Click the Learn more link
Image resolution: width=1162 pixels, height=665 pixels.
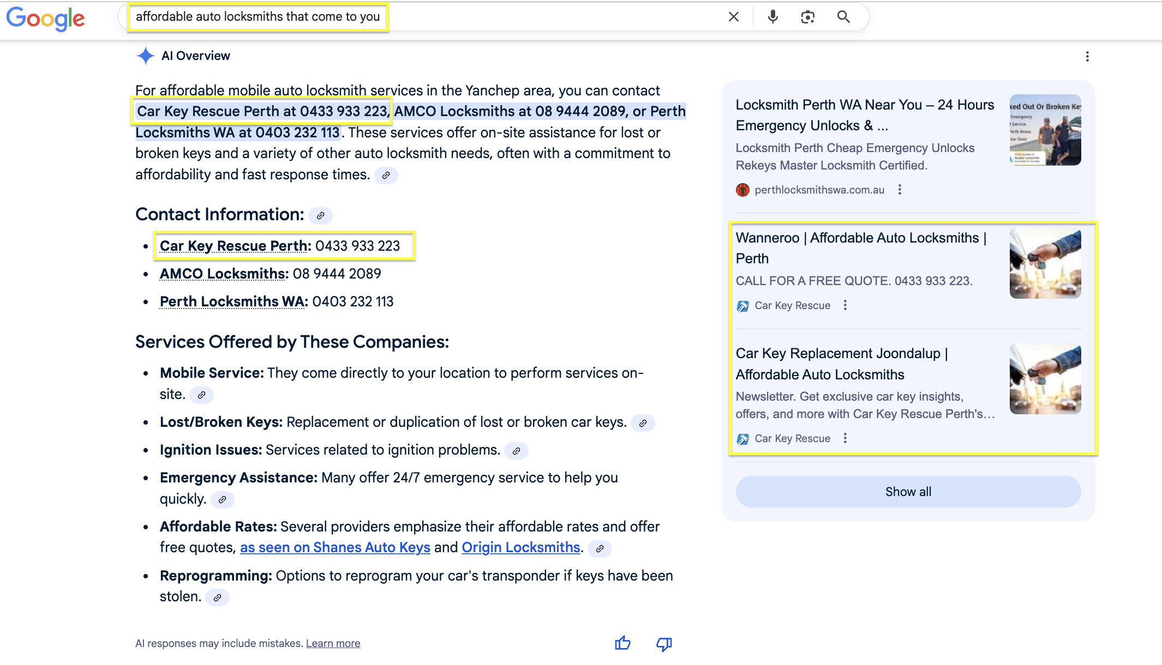(x=333, y=643)
